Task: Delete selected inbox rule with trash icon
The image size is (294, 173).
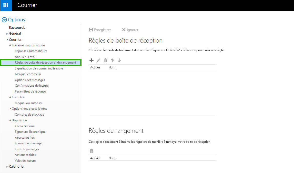Action: 105,60
